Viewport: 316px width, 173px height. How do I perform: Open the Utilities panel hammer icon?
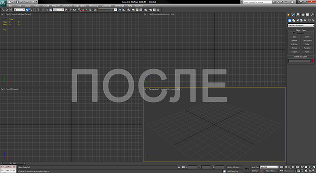point(312,15)
